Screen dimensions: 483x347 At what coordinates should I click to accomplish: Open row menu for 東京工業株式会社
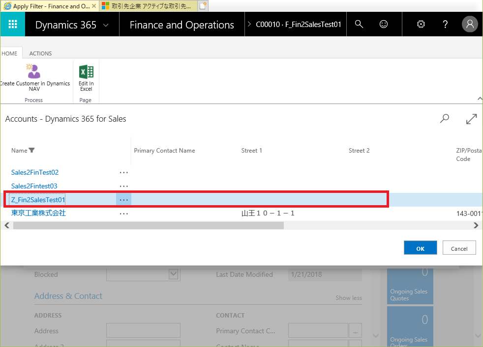pos(123,214)
